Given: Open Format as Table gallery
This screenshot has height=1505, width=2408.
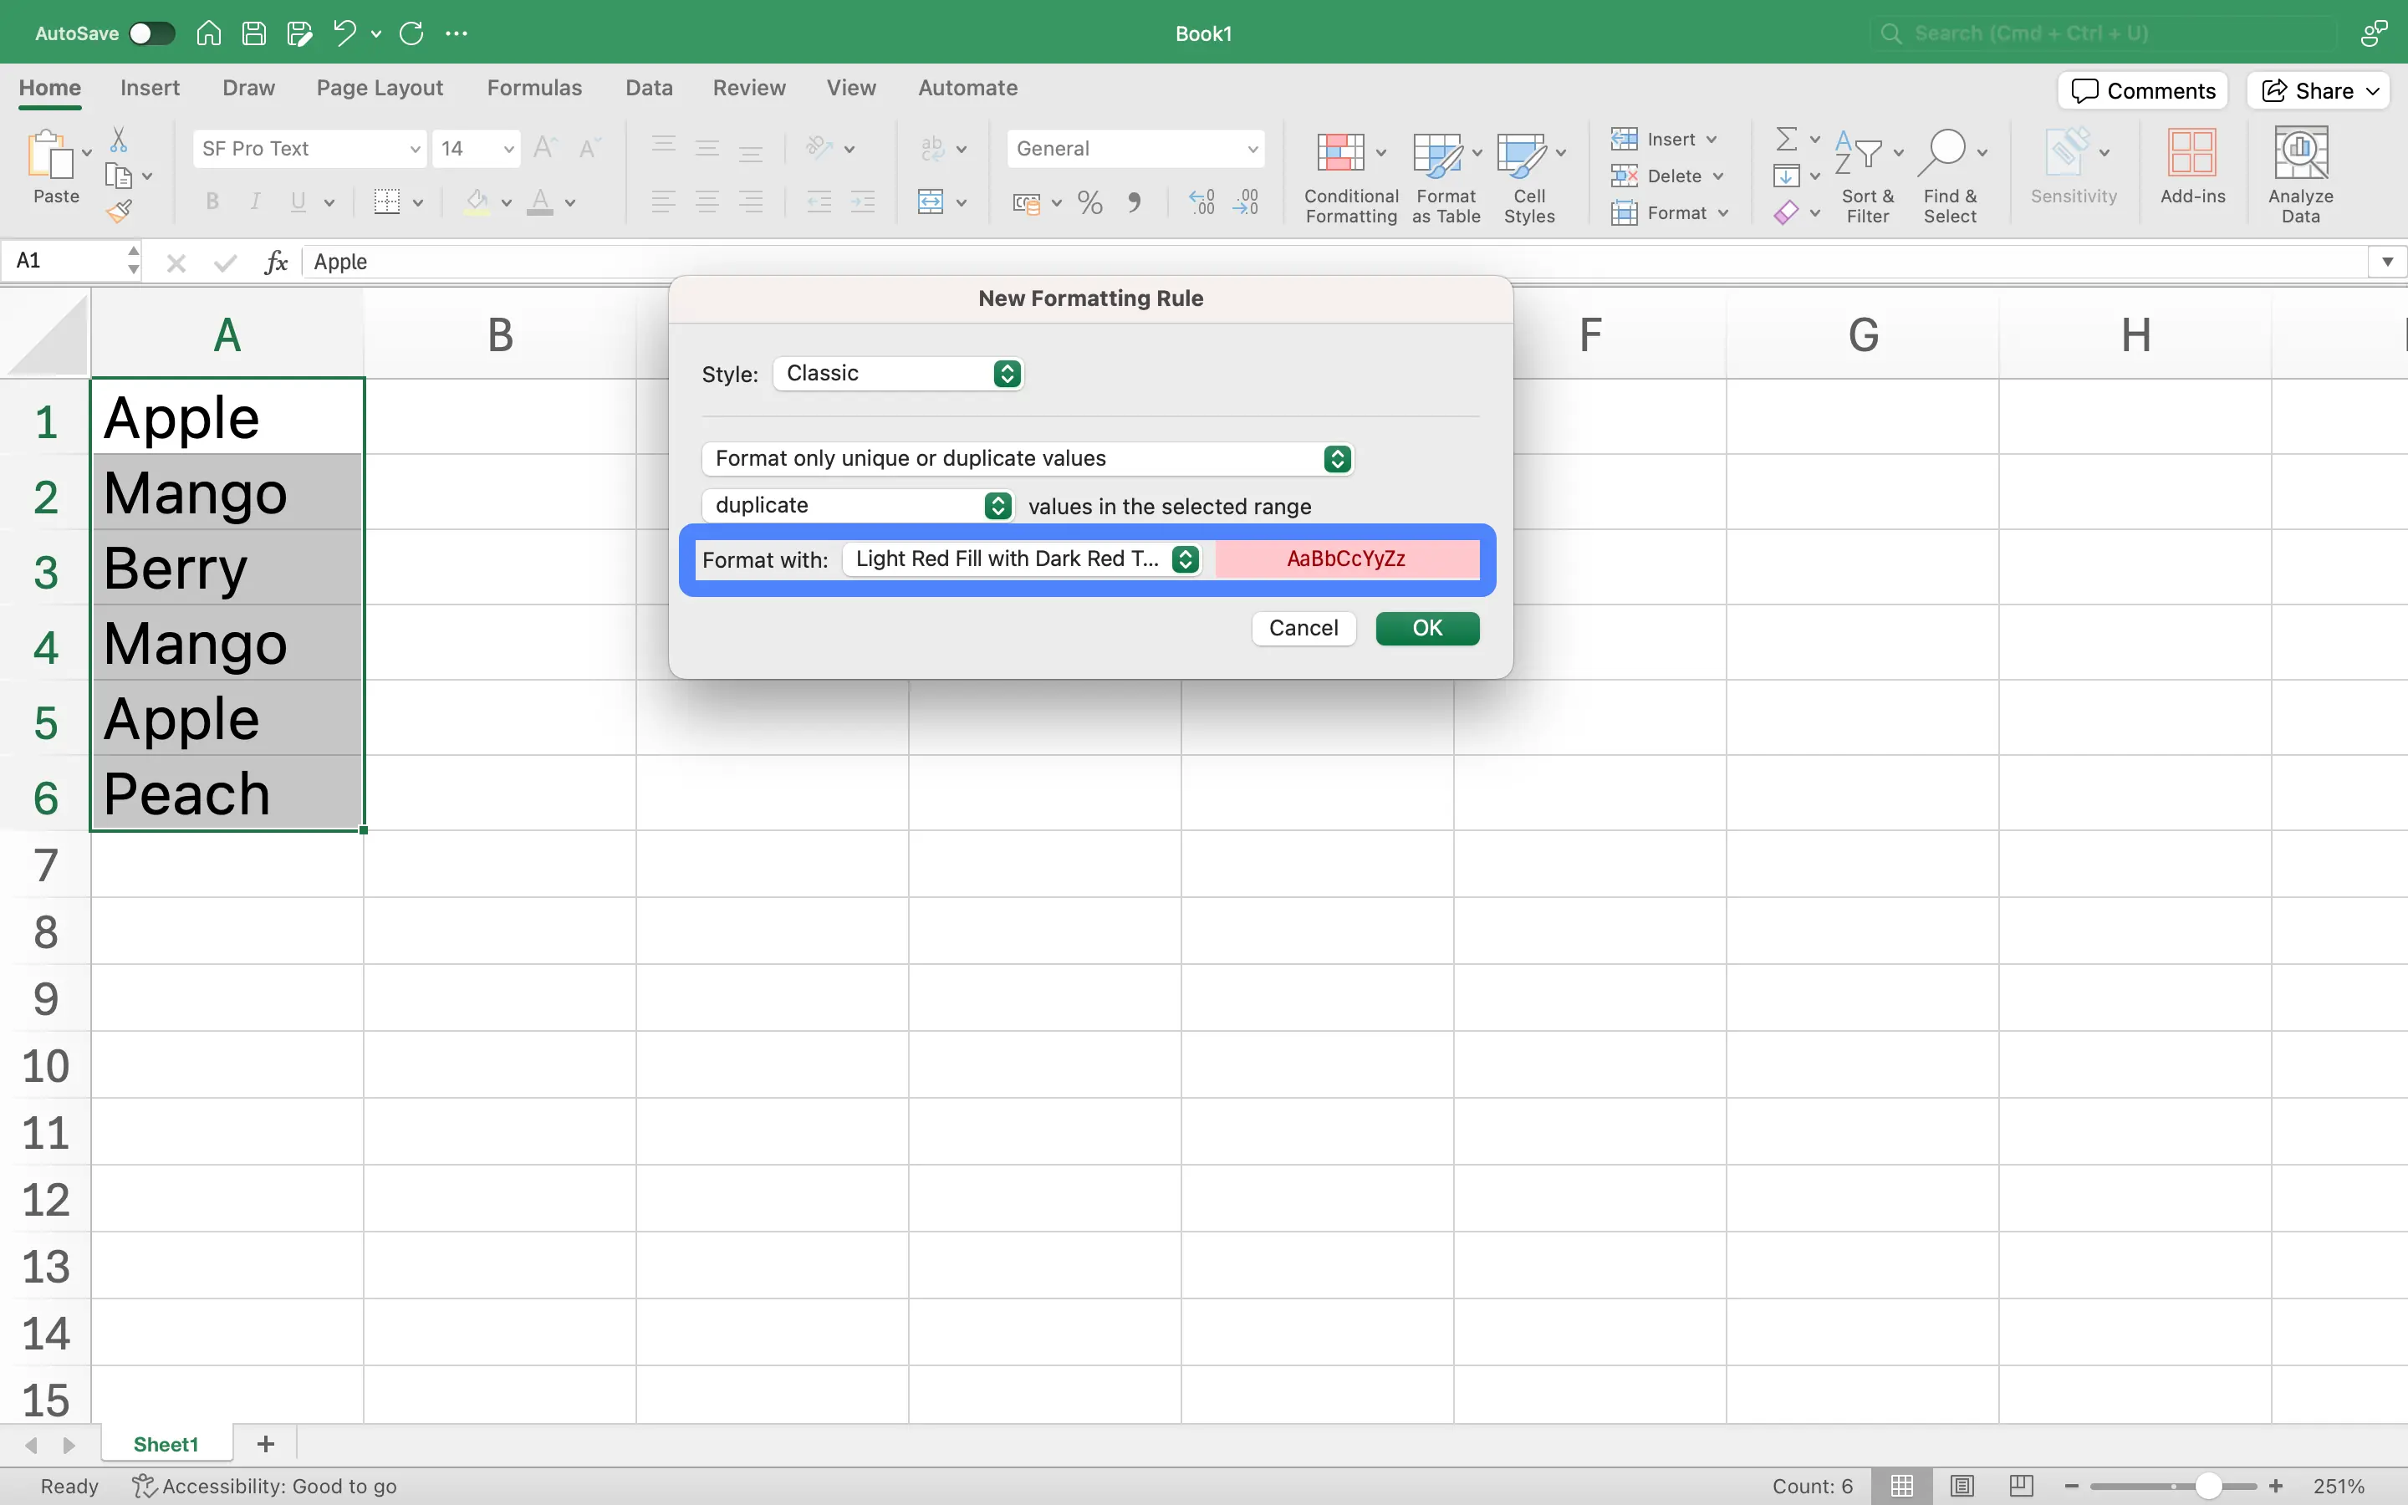Looking at the screenshot, I should tap(1446, 177).
